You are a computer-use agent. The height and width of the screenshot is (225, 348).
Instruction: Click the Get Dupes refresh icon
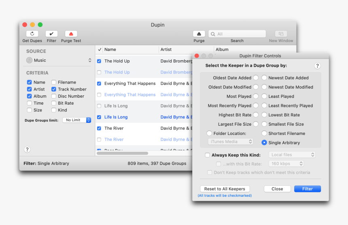tap(32, 34)
